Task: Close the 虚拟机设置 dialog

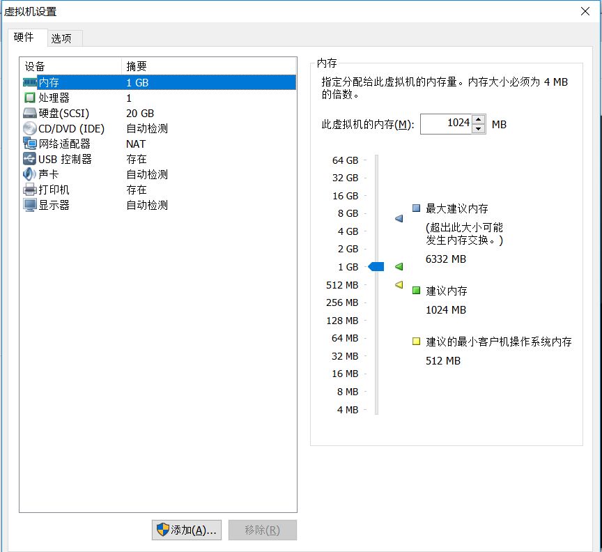Action: [585, 11]
